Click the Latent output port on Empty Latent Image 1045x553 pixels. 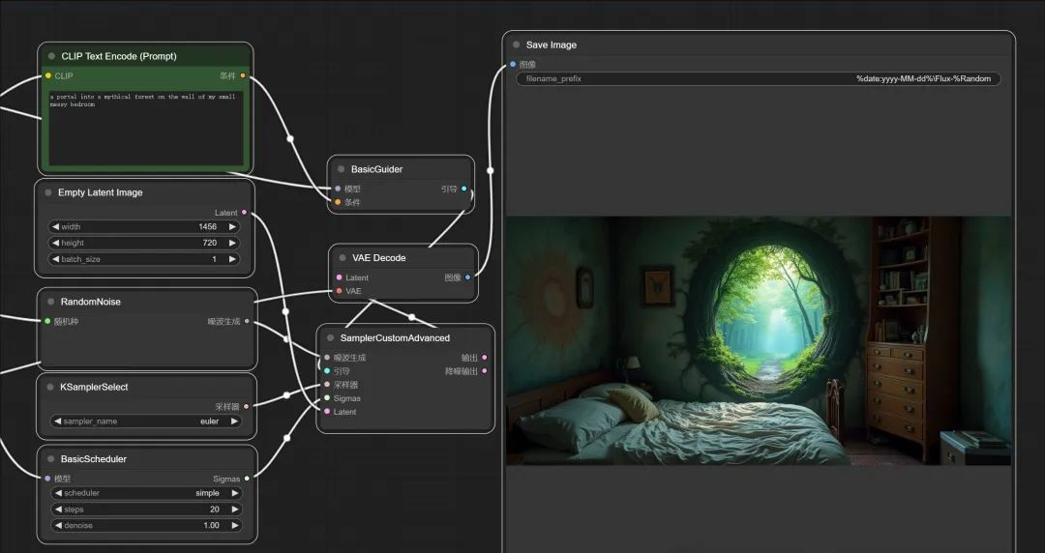pyautogui.click(x=244, y=212)
